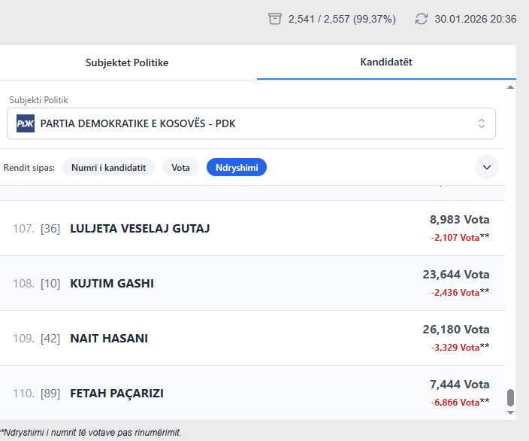Open Kujtim Gashi candidate row

[112, 284]
